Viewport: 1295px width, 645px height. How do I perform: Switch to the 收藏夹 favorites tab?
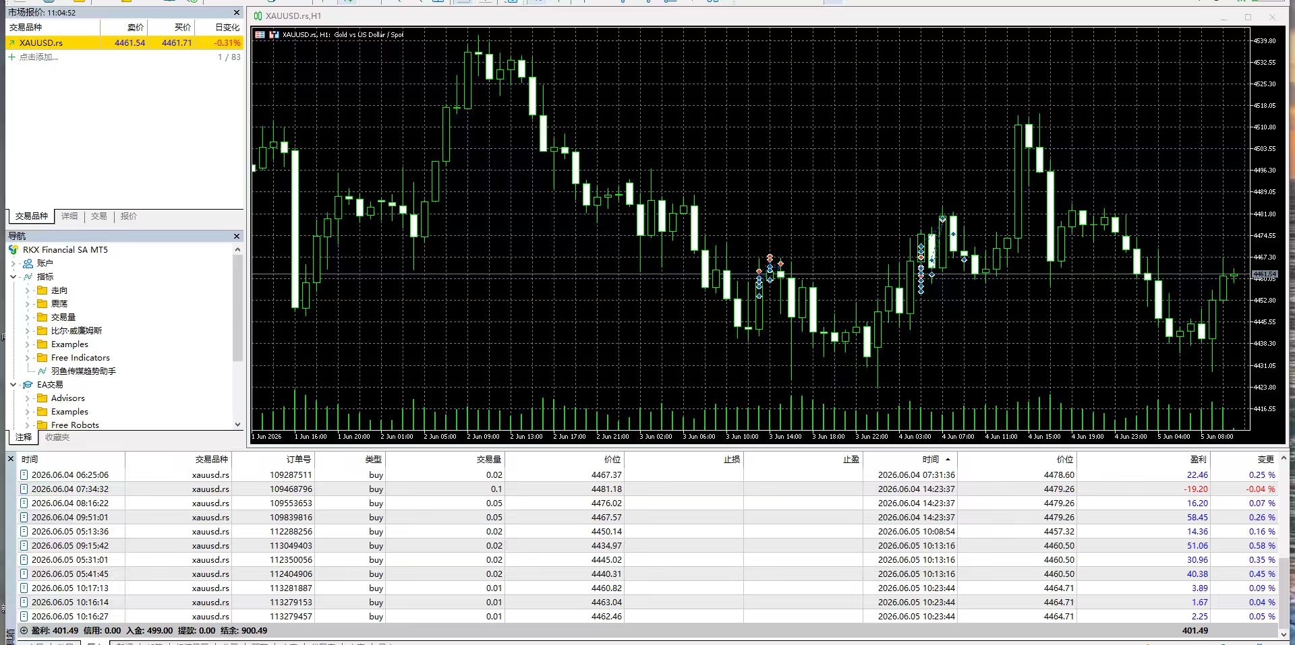pos(57,437)
